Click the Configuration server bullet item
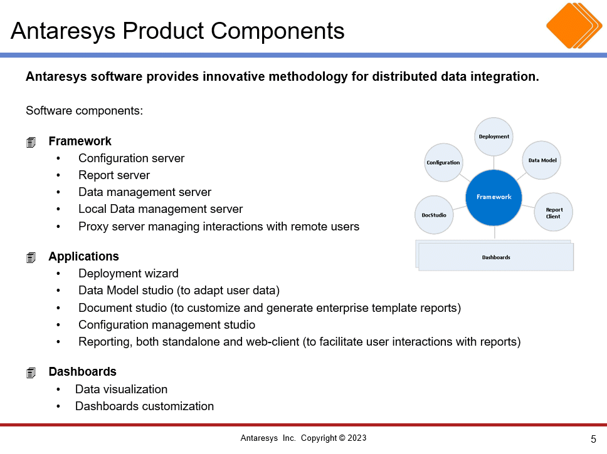607x454 pixels. [x=131, y=158]
